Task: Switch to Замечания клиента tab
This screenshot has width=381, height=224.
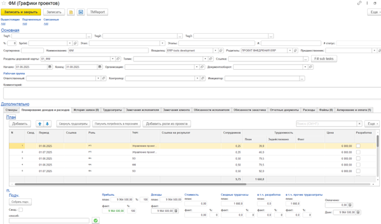Action: (x=176, y=110)
